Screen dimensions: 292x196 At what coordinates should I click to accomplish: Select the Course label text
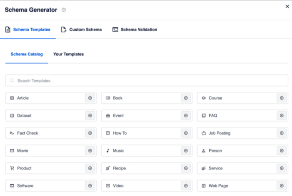click(216, 98)
